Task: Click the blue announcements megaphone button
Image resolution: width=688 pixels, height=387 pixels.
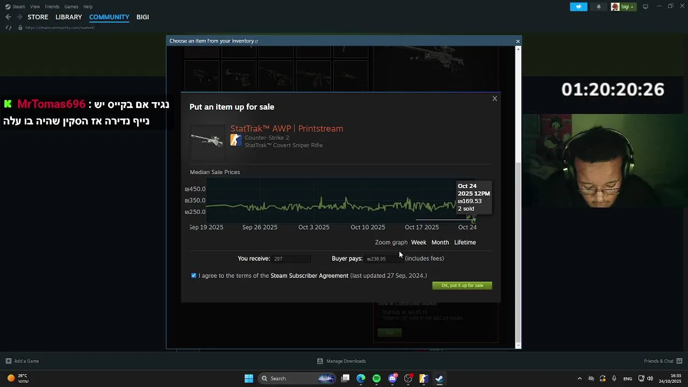Action: point(578,7)
